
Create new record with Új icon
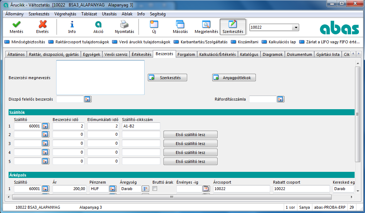pyautogui.click(x=154, y=27)
